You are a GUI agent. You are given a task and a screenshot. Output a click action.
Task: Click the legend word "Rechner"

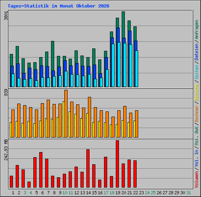click(x=197, y=113)
